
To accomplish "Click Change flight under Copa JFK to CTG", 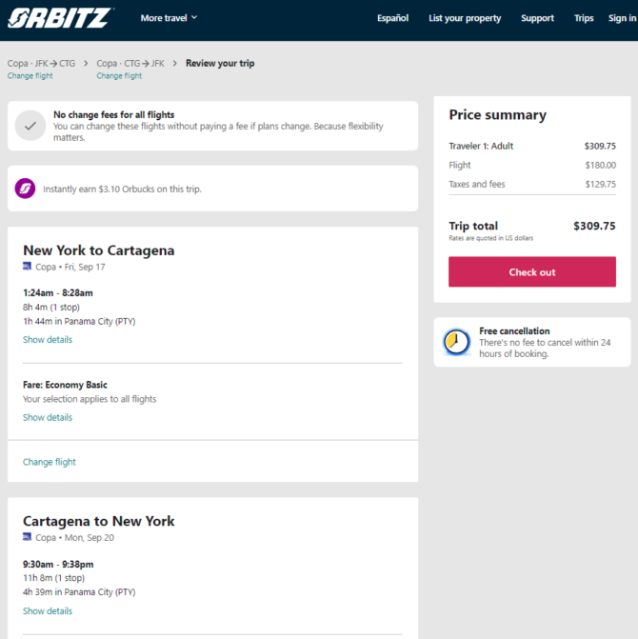I will [30, 76].
